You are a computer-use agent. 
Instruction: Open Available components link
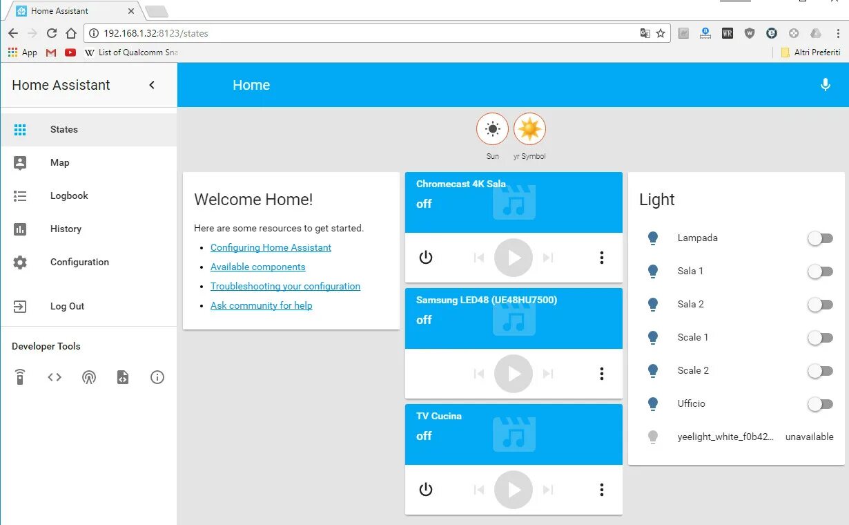257,267
